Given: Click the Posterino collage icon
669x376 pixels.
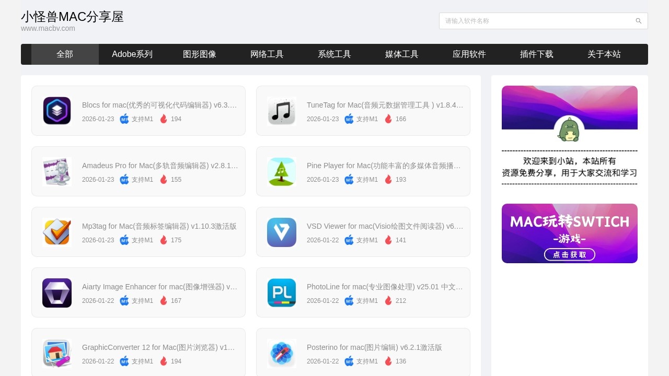Looking at the screenshot, I should click(281, 353).
